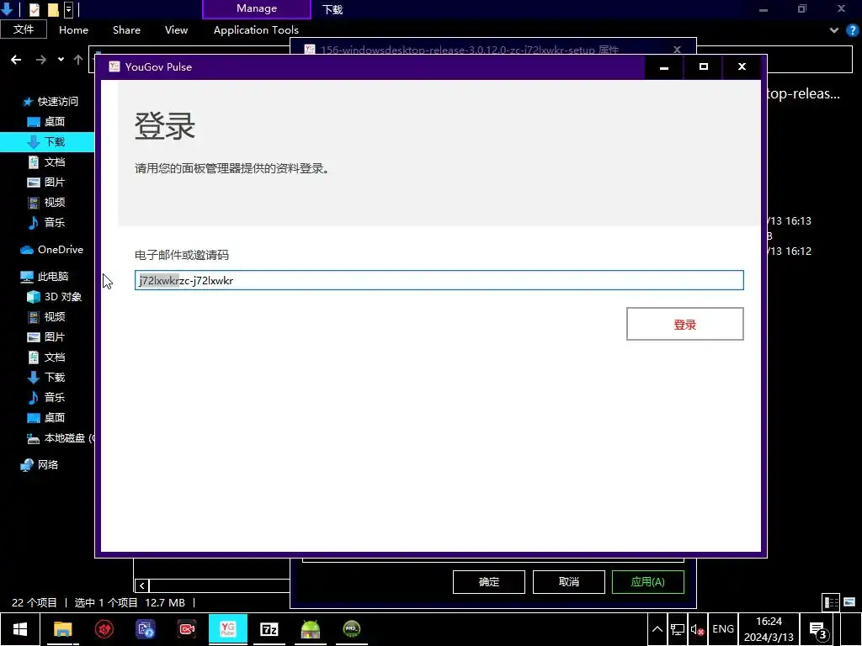Go back in File Explorer

click(16, 60)
